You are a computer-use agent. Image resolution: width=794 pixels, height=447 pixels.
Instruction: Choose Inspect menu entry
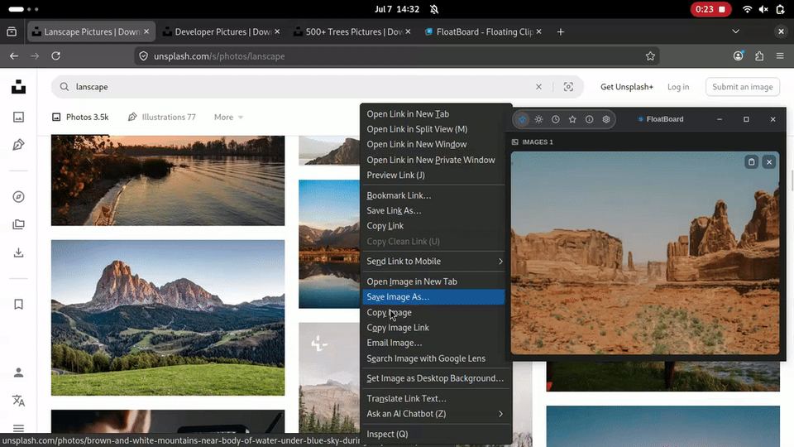coord(433,434)
